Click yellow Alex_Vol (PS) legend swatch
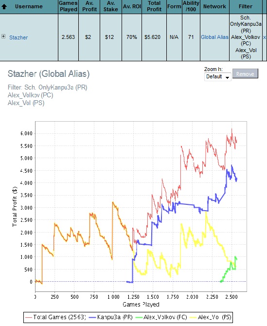The width and height of the screenshot is (267, 326). 193,317
